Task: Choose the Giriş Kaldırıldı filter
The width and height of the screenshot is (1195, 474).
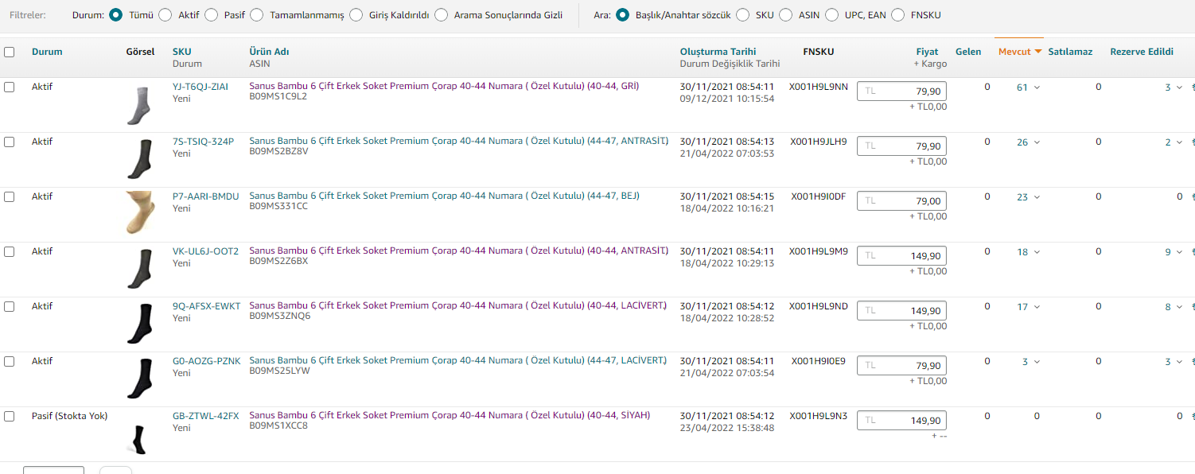Action: click(x=356, y=14)
